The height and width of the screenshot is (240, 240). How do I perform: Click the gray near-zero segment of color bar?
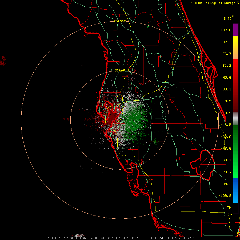click(235, 119)
